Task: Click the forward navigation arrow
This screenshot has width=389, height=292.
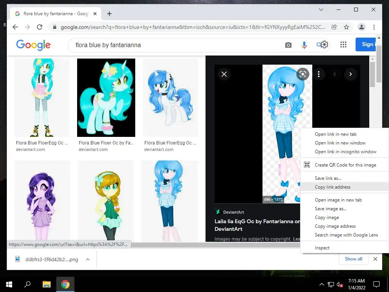Action: (27, 27)
